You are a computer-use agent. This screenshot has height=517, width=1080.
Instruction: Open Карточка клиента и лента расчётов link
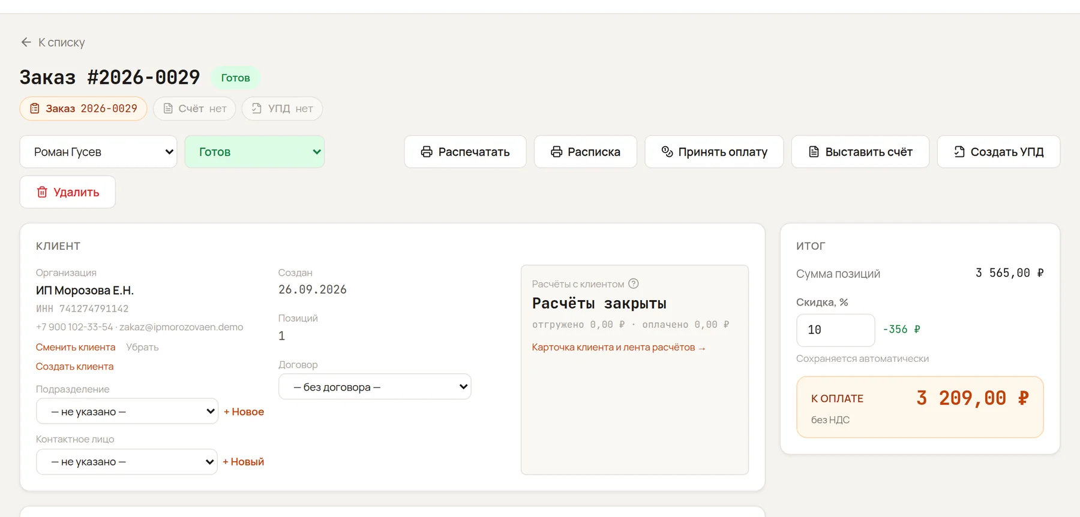pyautogui.click(x=619, y=347)
